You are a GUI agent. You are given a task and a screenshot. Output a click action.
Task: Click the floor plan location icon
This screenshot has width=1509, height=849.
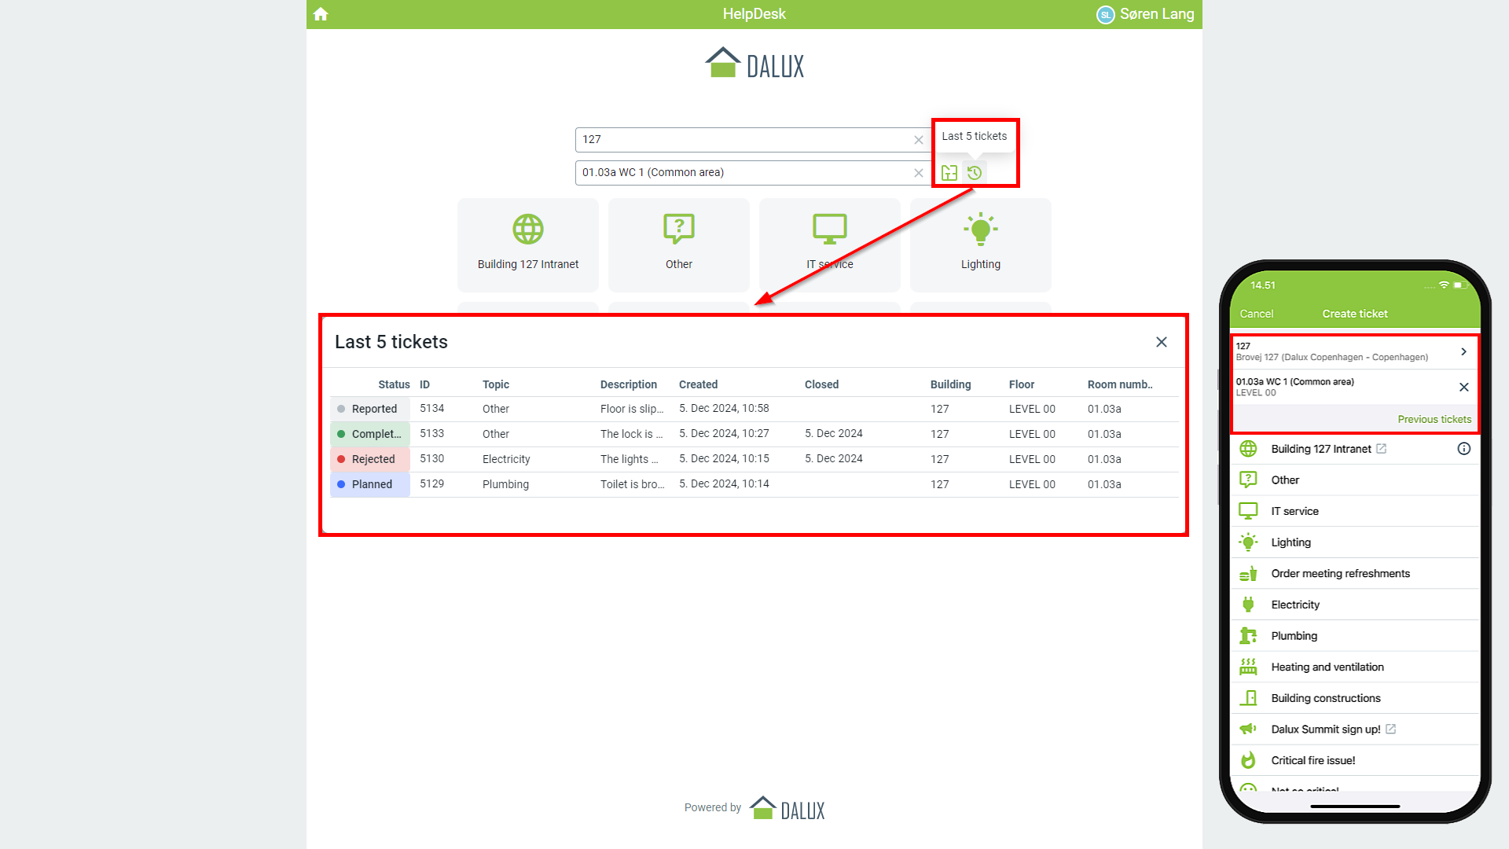[949, 173]
